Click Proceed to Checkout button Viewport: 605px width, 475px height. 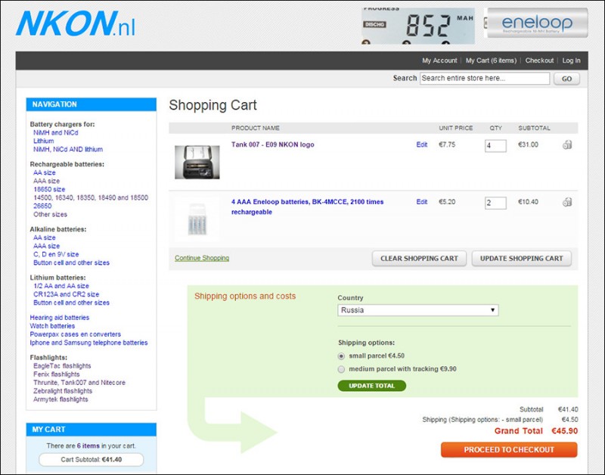coord(509,450)
